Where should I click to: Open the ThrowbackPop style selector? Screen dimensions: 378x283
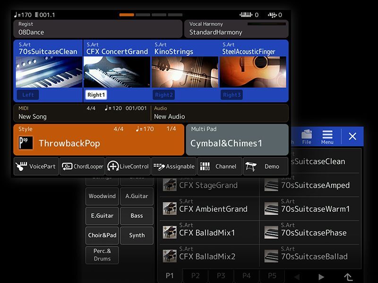coord(99,140)
